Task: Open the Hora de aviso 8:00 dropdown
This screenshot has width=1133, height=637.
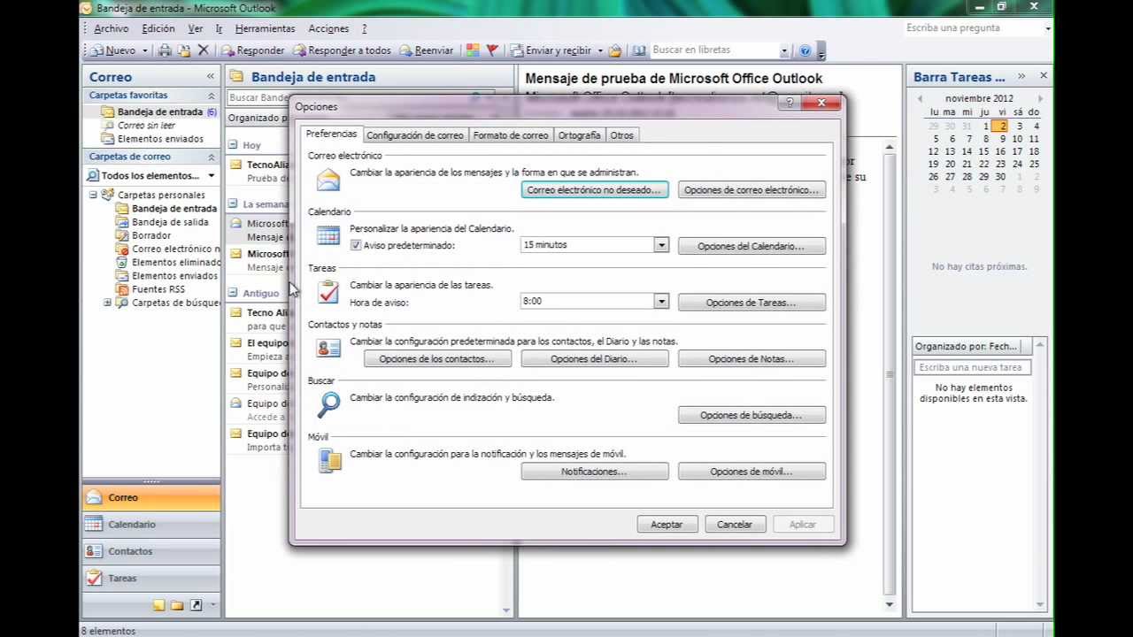Action: click(x=661, y=302)
